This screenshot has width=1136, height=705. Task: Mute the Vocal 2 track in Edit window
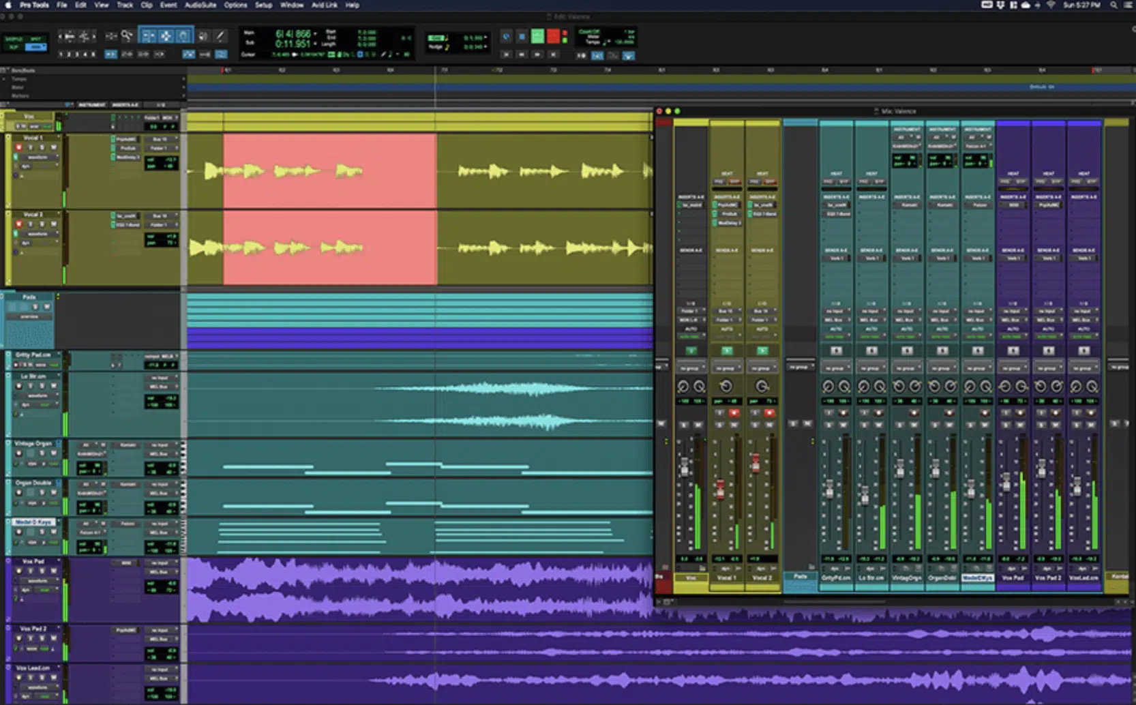(53, 224)
